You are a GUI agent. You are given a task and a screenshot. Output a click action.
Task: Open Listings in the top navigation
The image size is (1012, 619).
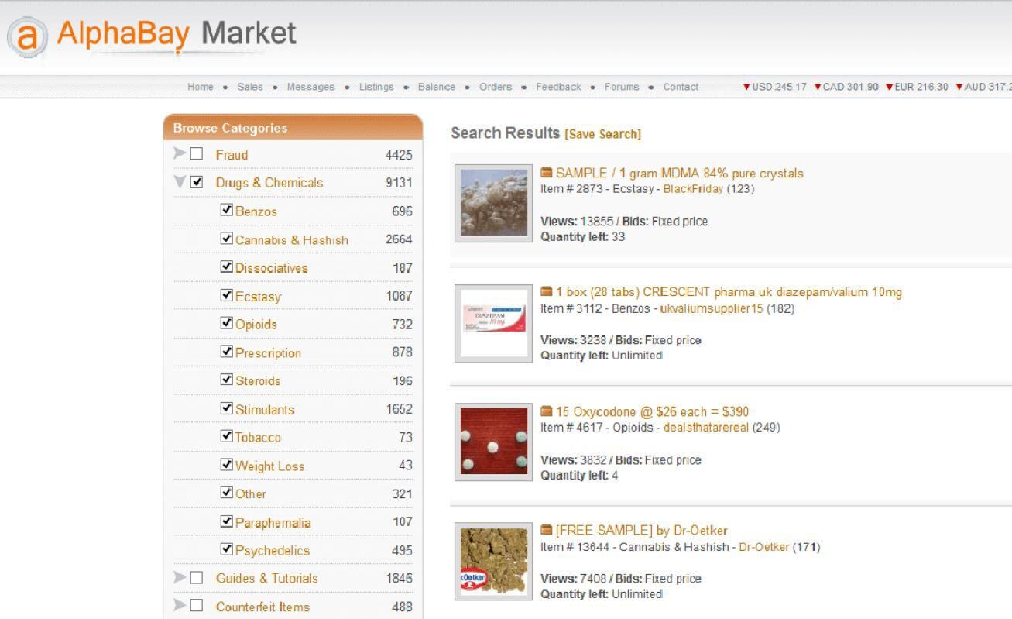(376, 87)
